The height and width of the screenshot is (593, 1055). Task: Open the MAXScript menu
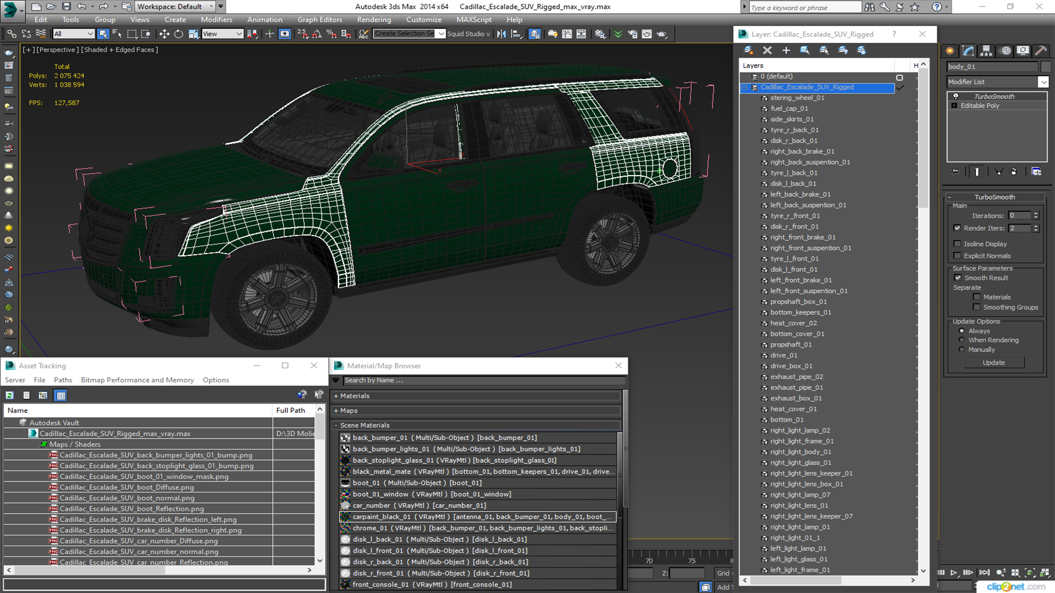pos(474,20)
